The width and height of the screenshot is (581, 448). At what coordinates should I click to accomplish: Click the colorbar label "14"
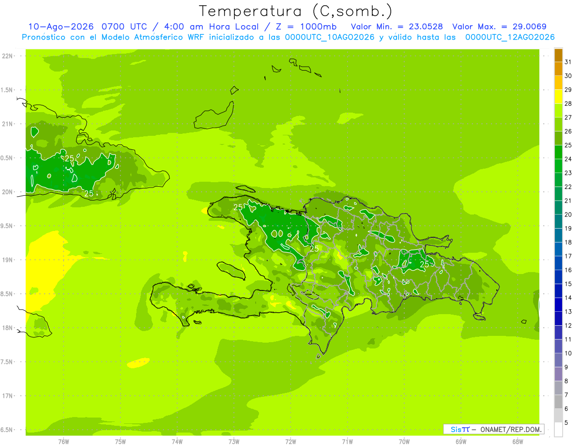coord(568,298)
